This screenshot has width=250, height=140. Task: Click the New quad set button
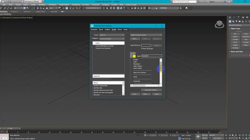coord(135,39)
